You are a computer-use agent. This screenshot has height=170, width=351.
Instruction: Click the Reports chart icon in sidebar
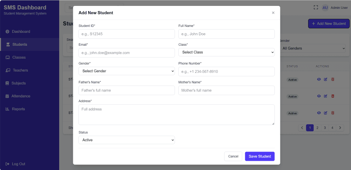[x=7, y=109]
